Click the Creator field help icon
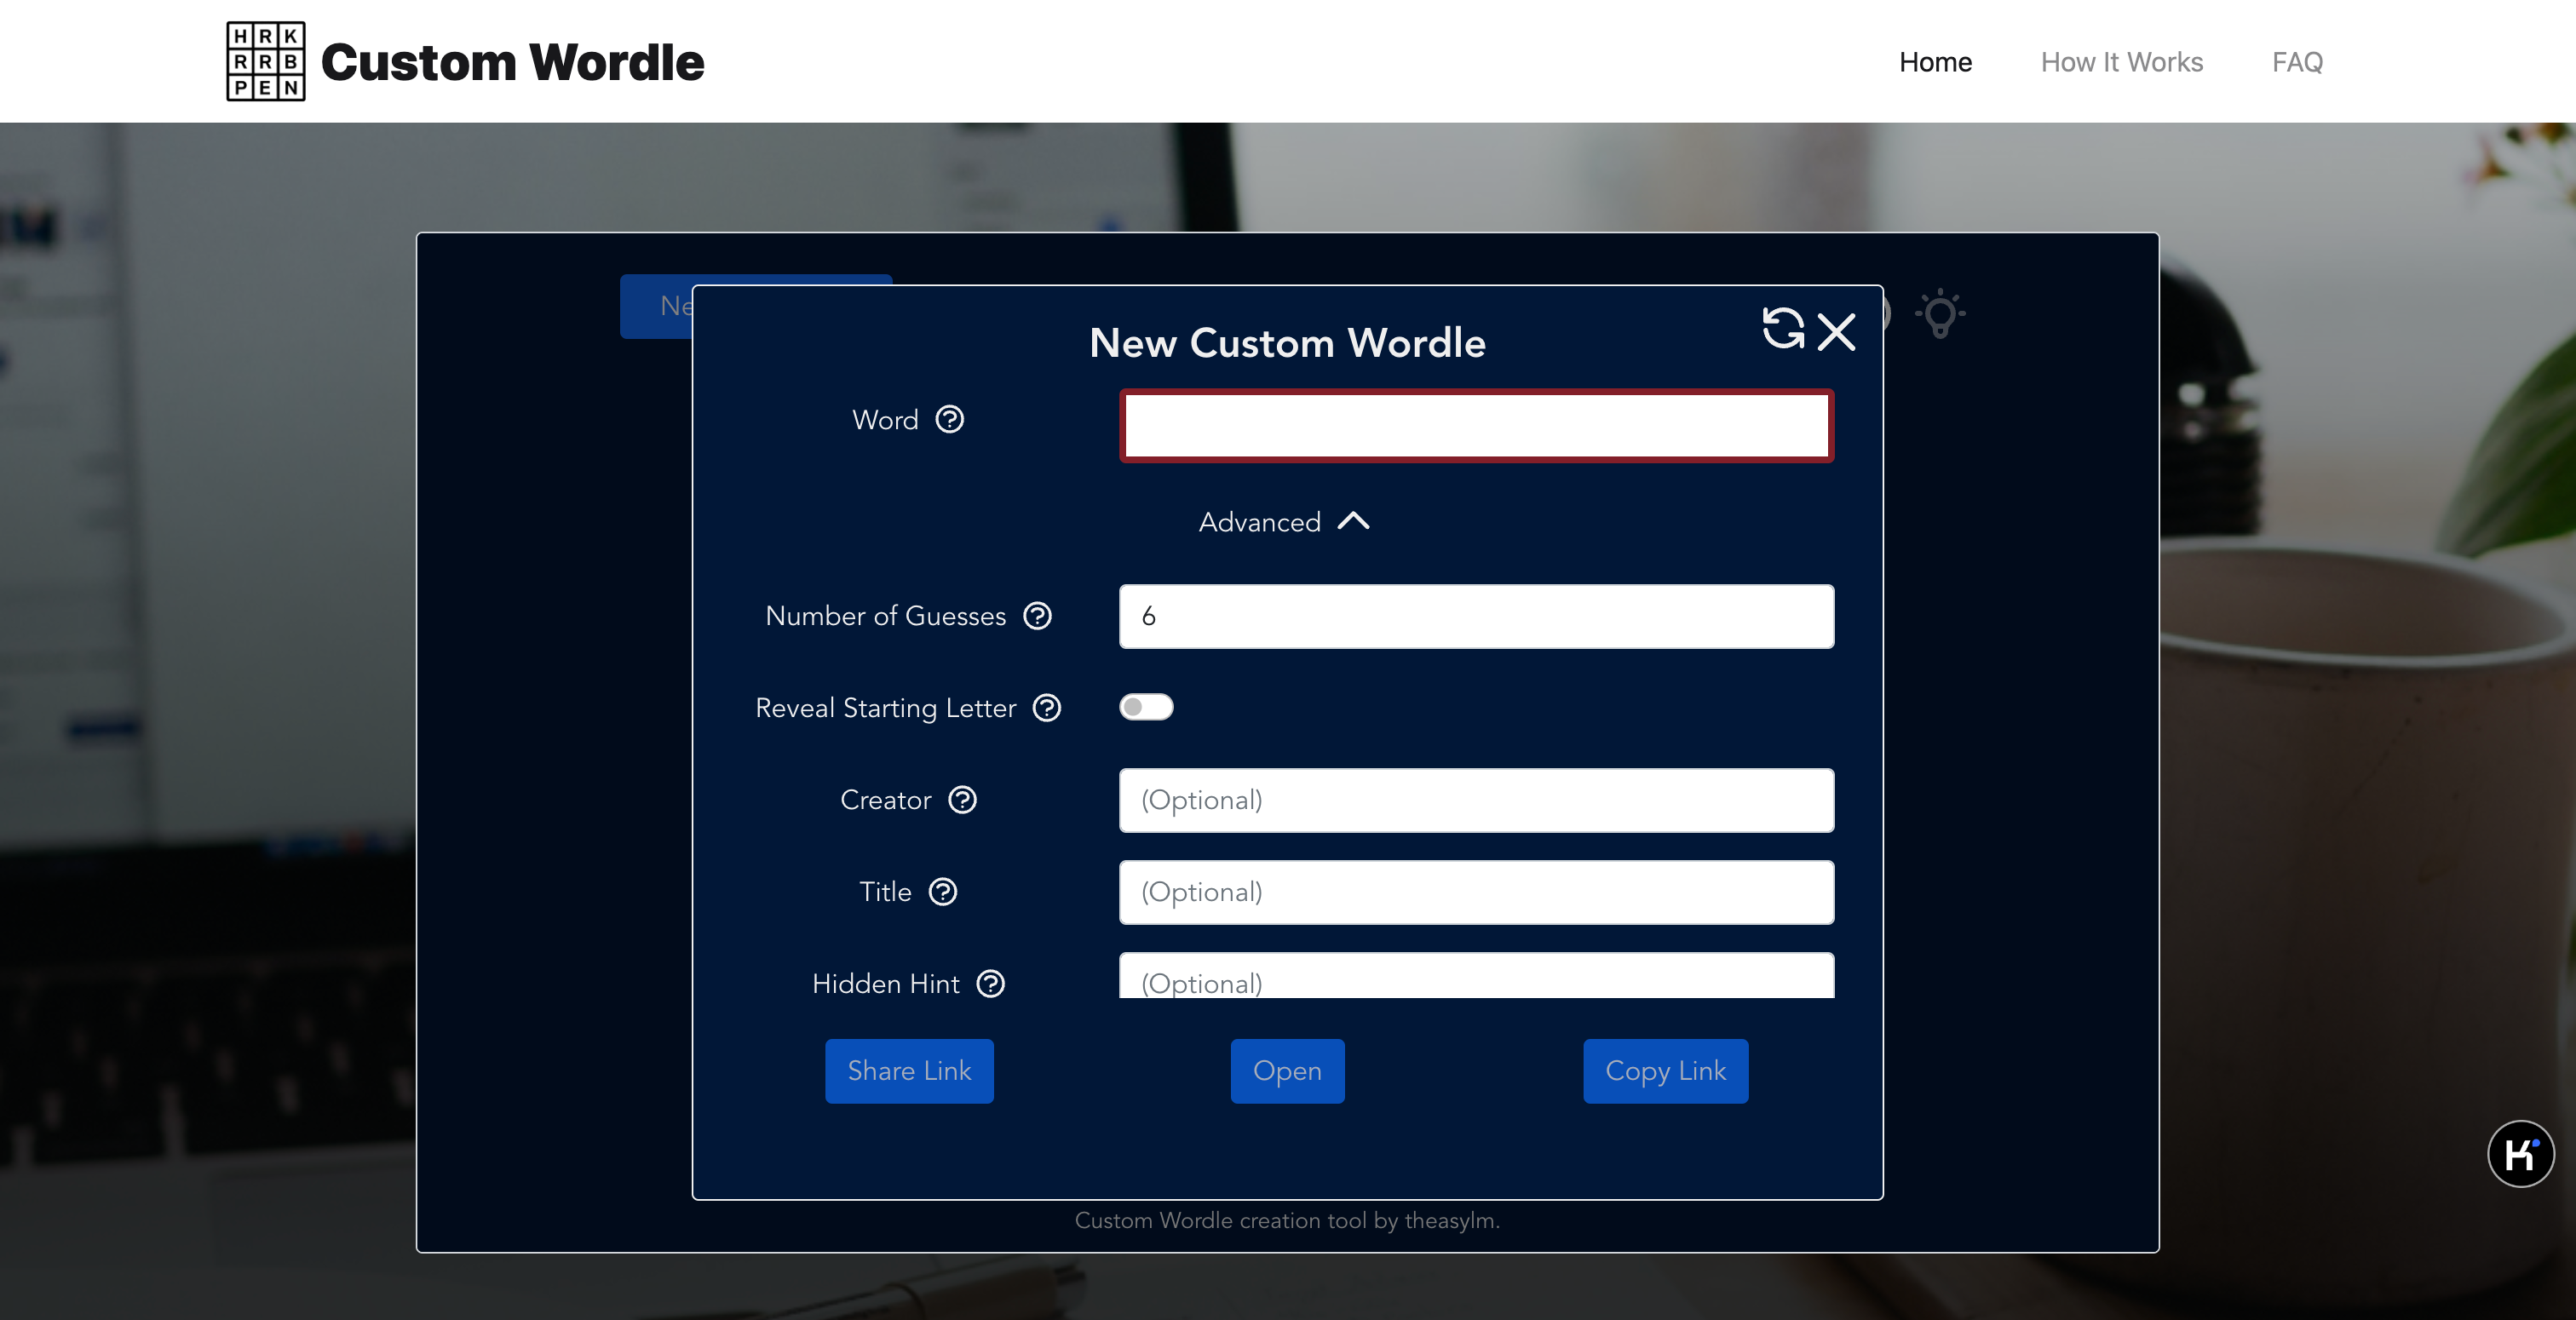This screenshot has width=2576, height=1320. click(x=962, y=800)
